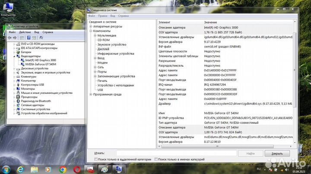Open Правка menu in Сведения о системе
The width and height of the screenshot is (311, 174).
pos(102,16)
